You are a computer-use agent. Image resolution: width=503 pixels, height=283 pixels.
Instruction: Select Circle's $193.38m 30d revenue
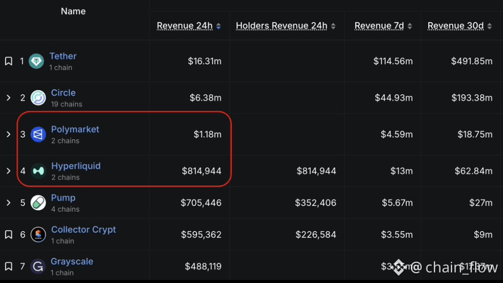pos(472,98)
